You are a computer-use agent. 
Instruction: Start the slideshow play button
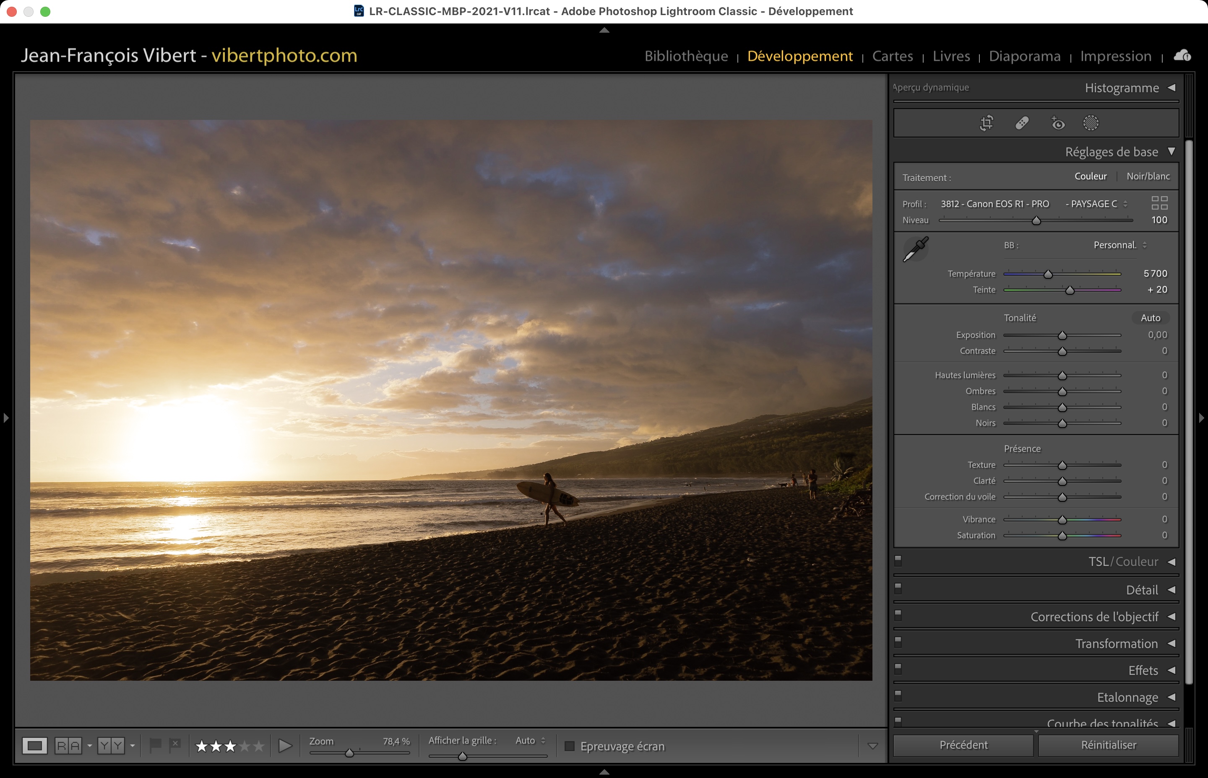285,746
